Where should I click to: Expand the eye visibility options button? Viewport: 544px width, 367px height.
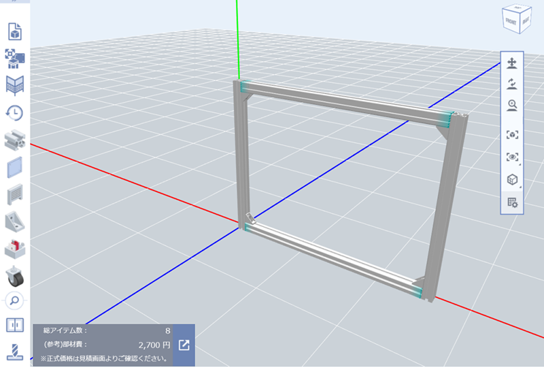coord(512,157)
